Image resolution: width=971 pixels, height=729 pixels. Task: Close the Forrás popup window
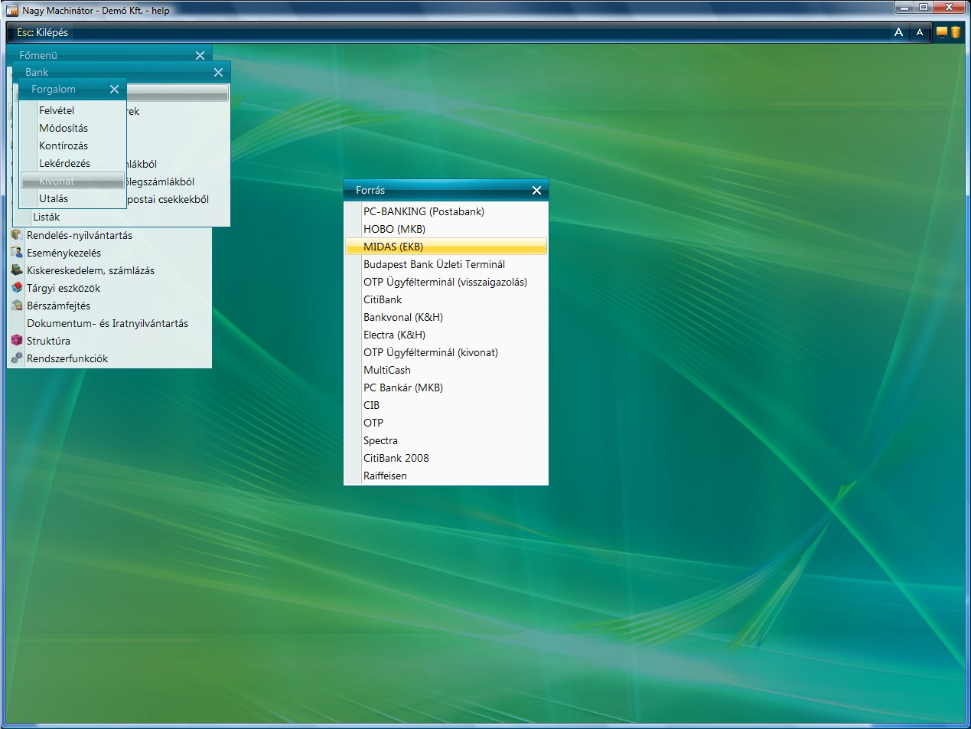pos(536,190)
